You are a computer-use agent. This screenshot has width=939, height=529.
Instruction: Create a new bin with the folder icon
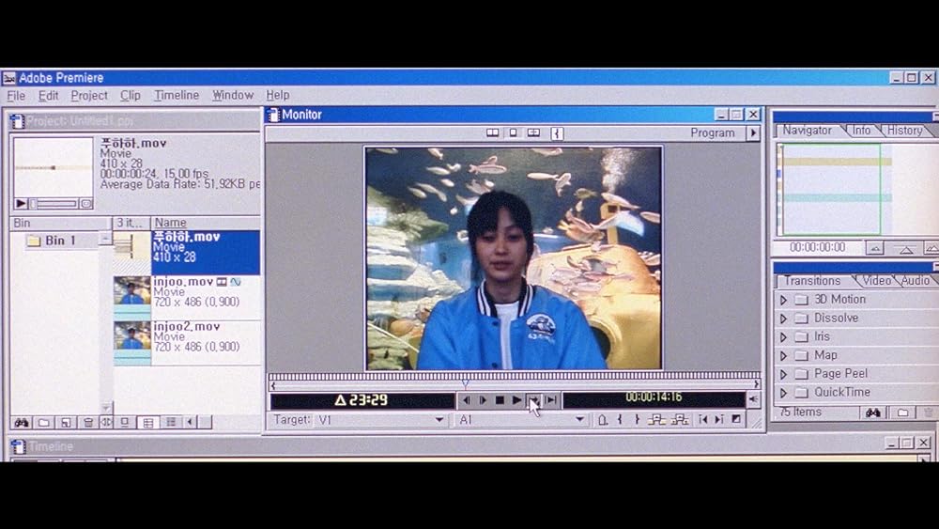tap(43, 423)
